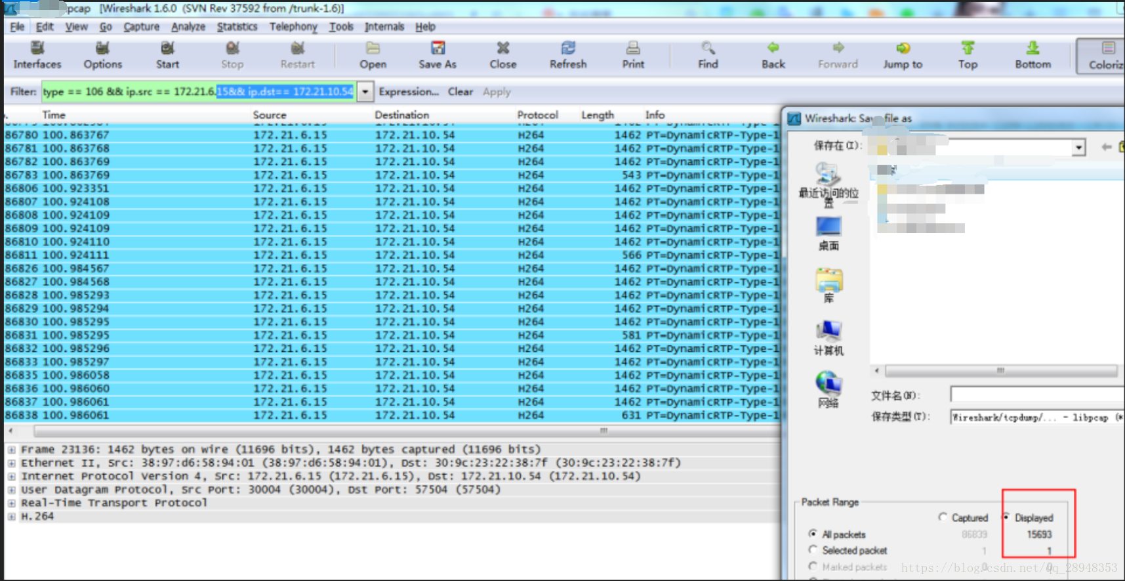
Task: Select packet number 86780 row
Action: [x=392, y=135]
